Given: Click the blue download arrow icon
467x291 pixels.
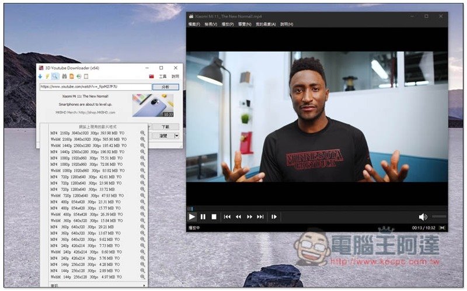Looking at the screenshot, I should pos(40,77).
